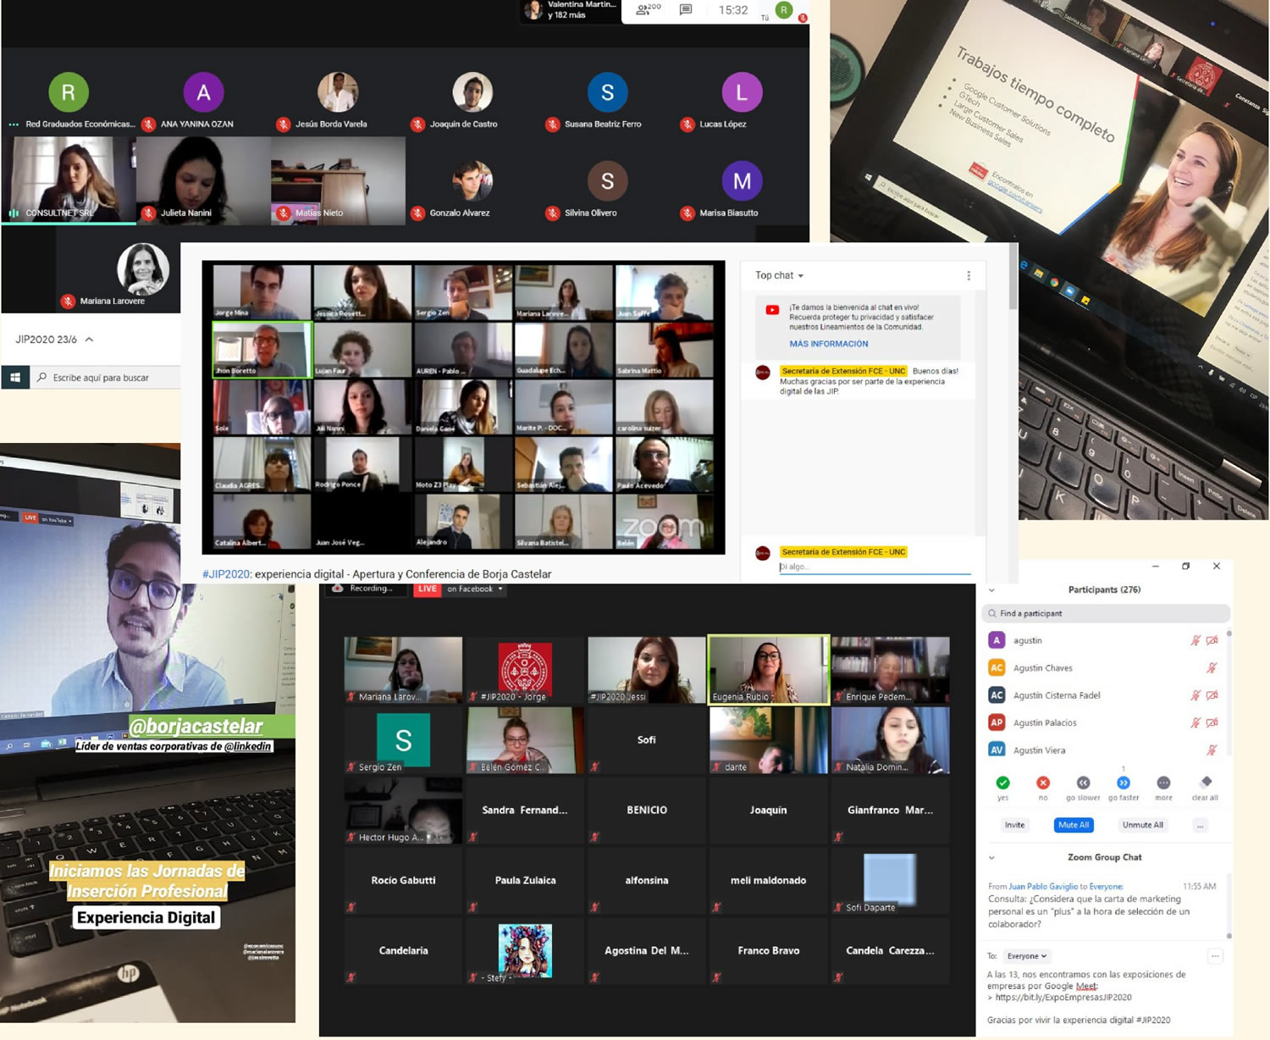Click Windows Start button under JIP2020
This screenshot has height=1040, width=1270.
14,377
